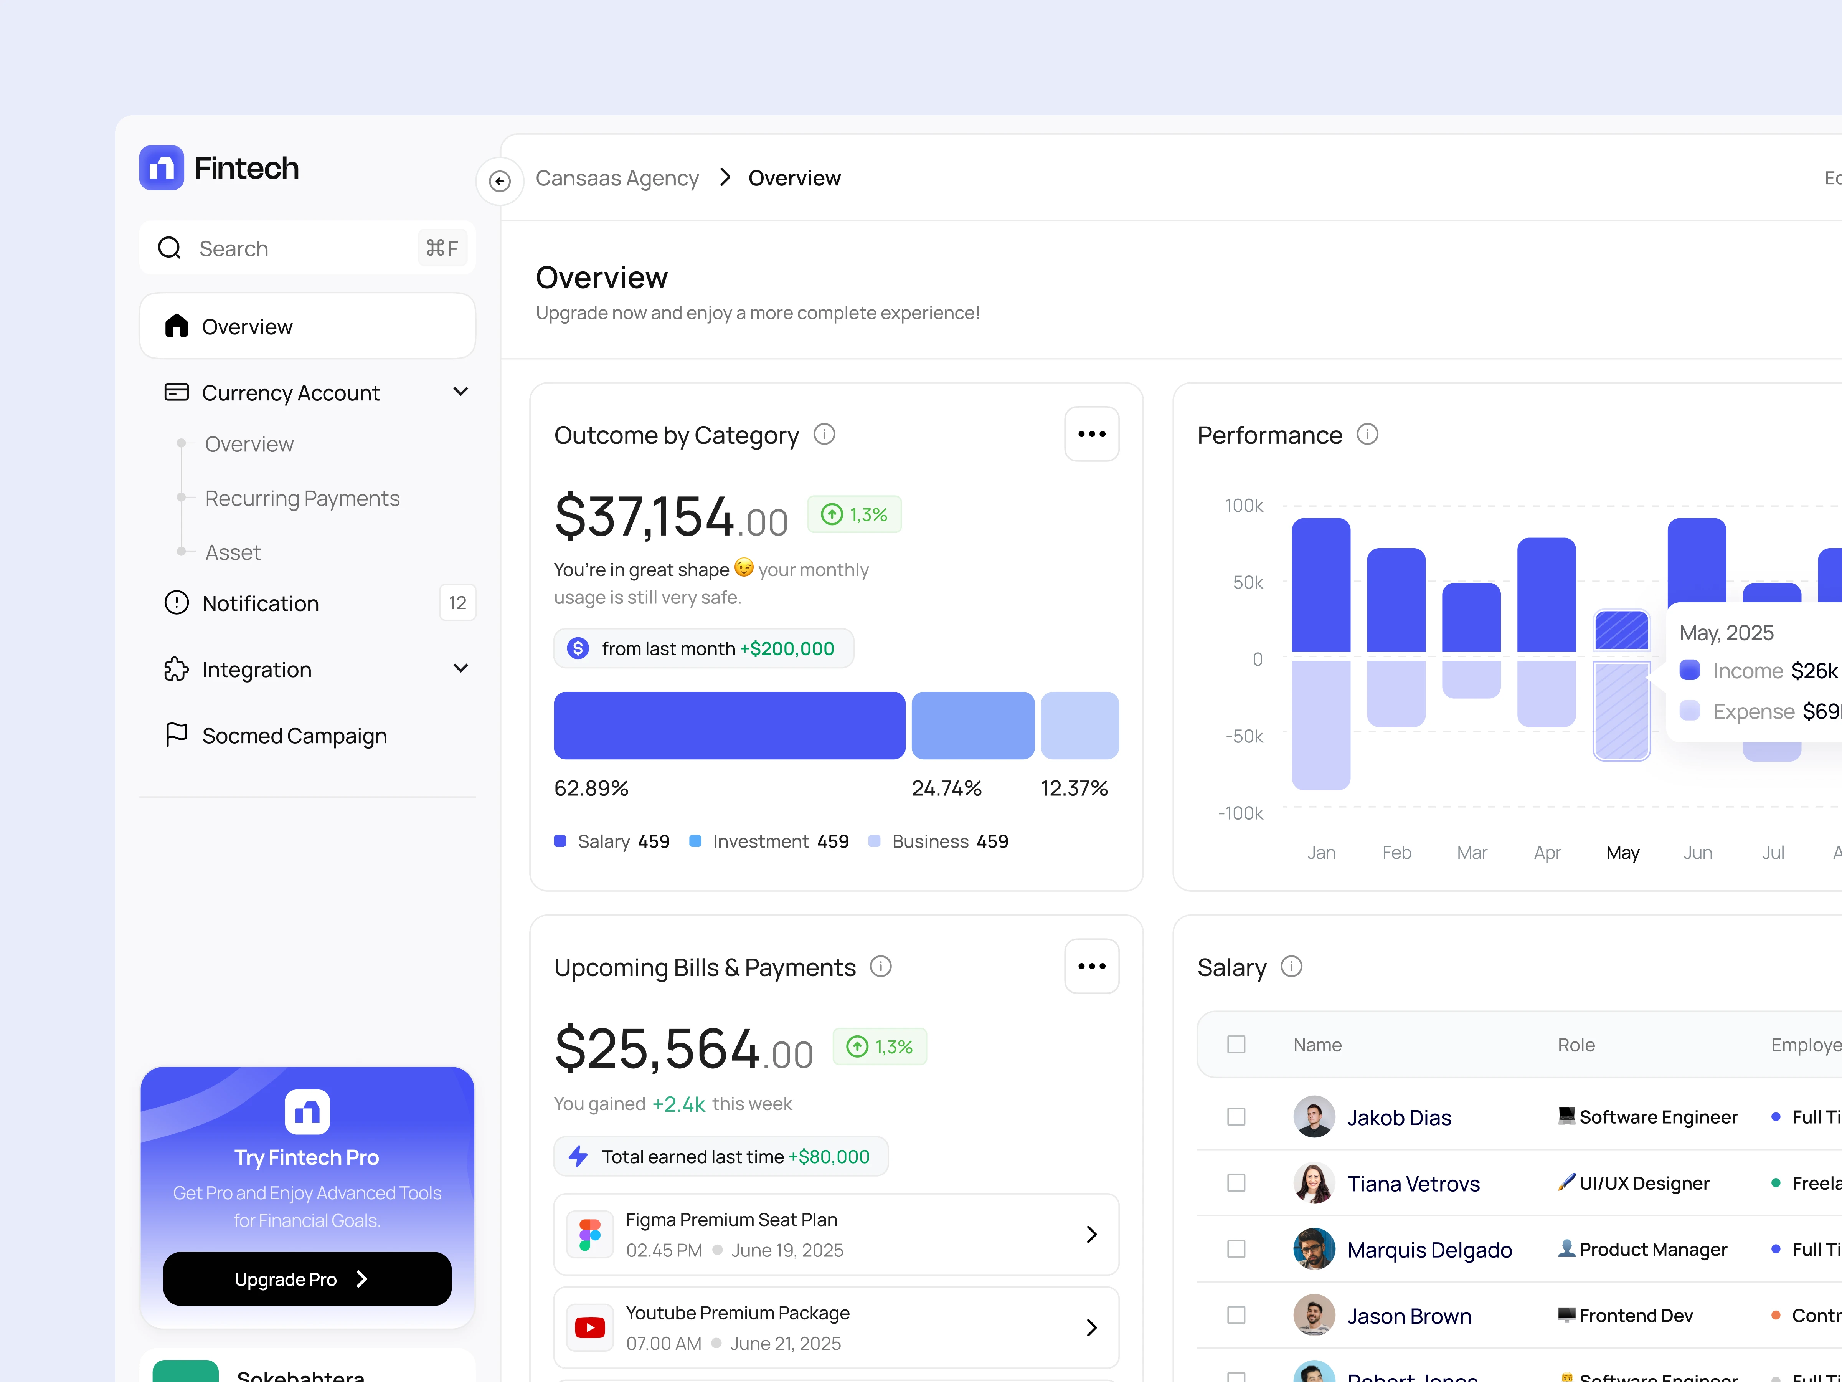Click info icon next to Outcome by Category

(824, 434)
